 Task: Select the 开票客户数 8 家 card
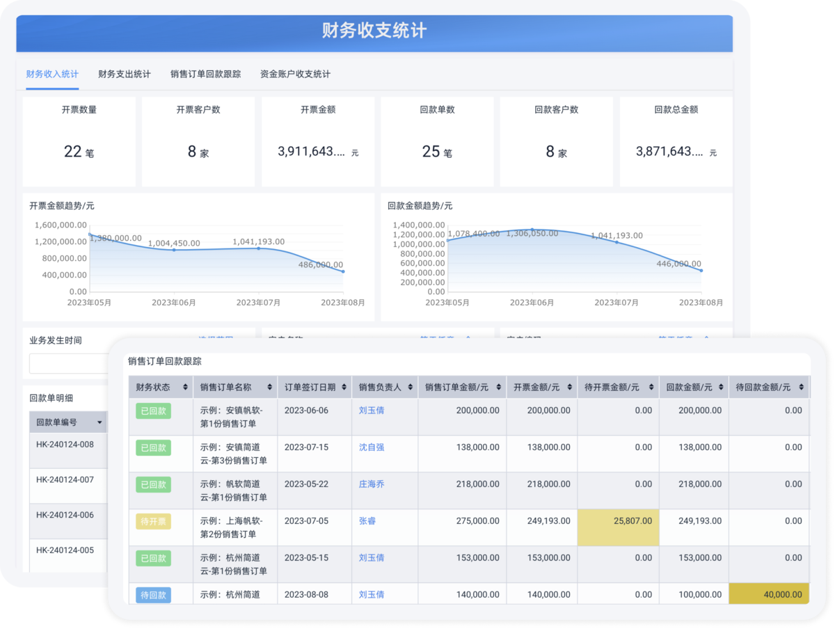click(x=198, y=142)
